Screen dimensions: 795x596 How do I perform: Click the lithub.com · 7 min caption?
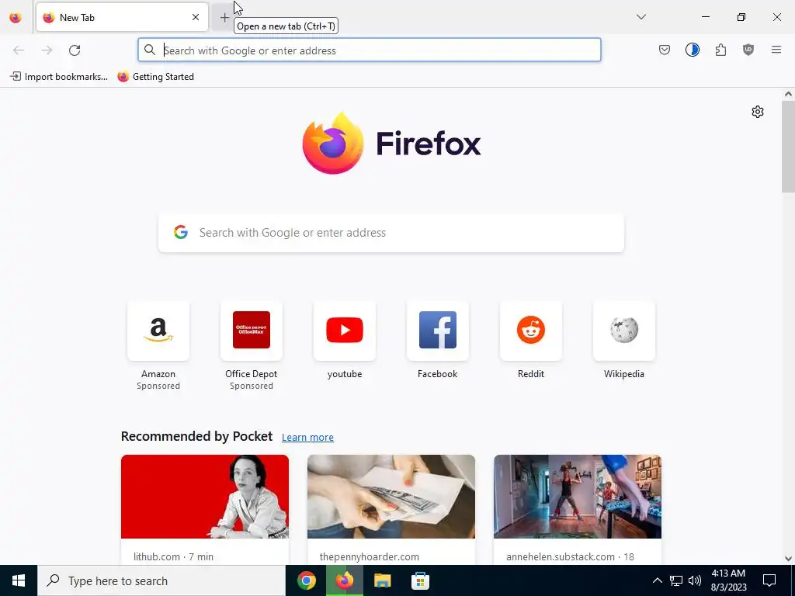click(173, 556)
